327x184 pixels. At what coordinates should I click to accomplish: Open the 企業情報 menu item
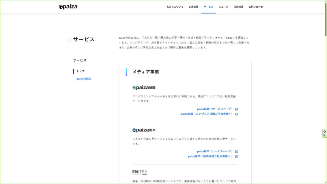[194, 7]
